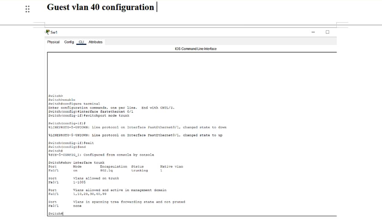Place cursor at the final Switch# prompt
382x222 pixels.
tap(56, 214)
